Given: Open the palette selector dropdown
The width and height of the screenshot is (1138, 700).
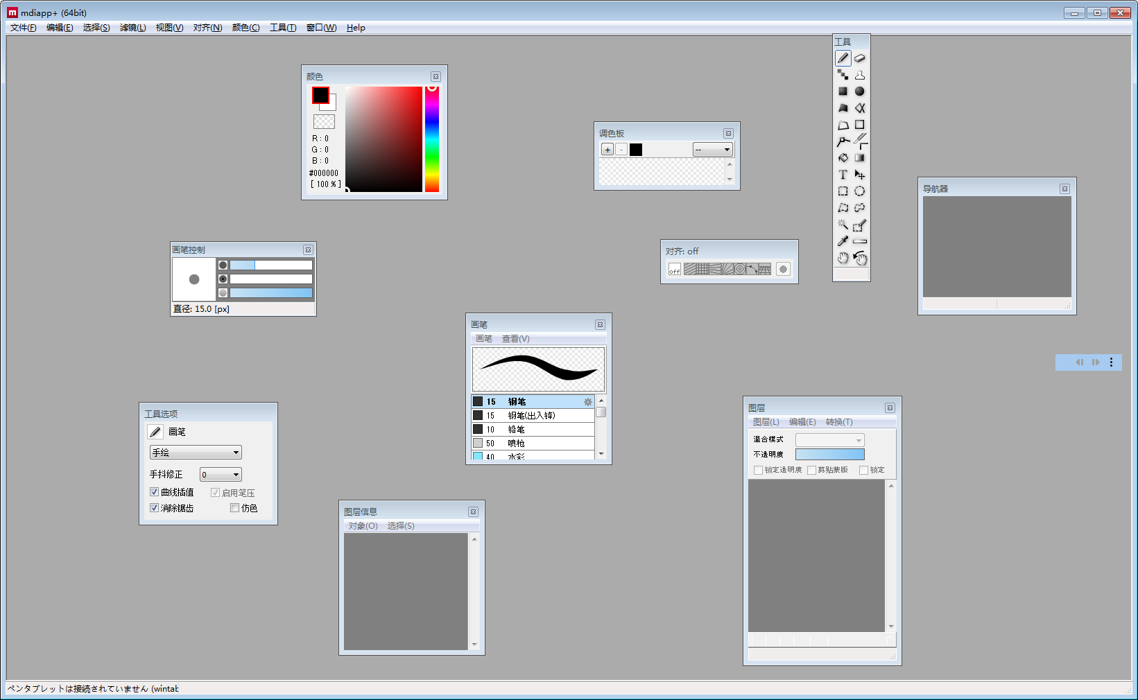Looking at the screenshot, I should [712, 150].
